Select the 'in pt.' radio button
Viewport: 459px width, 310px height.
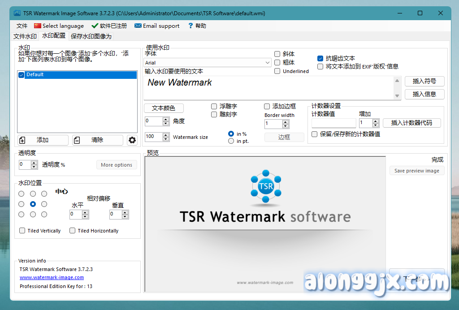pos(231,141)
